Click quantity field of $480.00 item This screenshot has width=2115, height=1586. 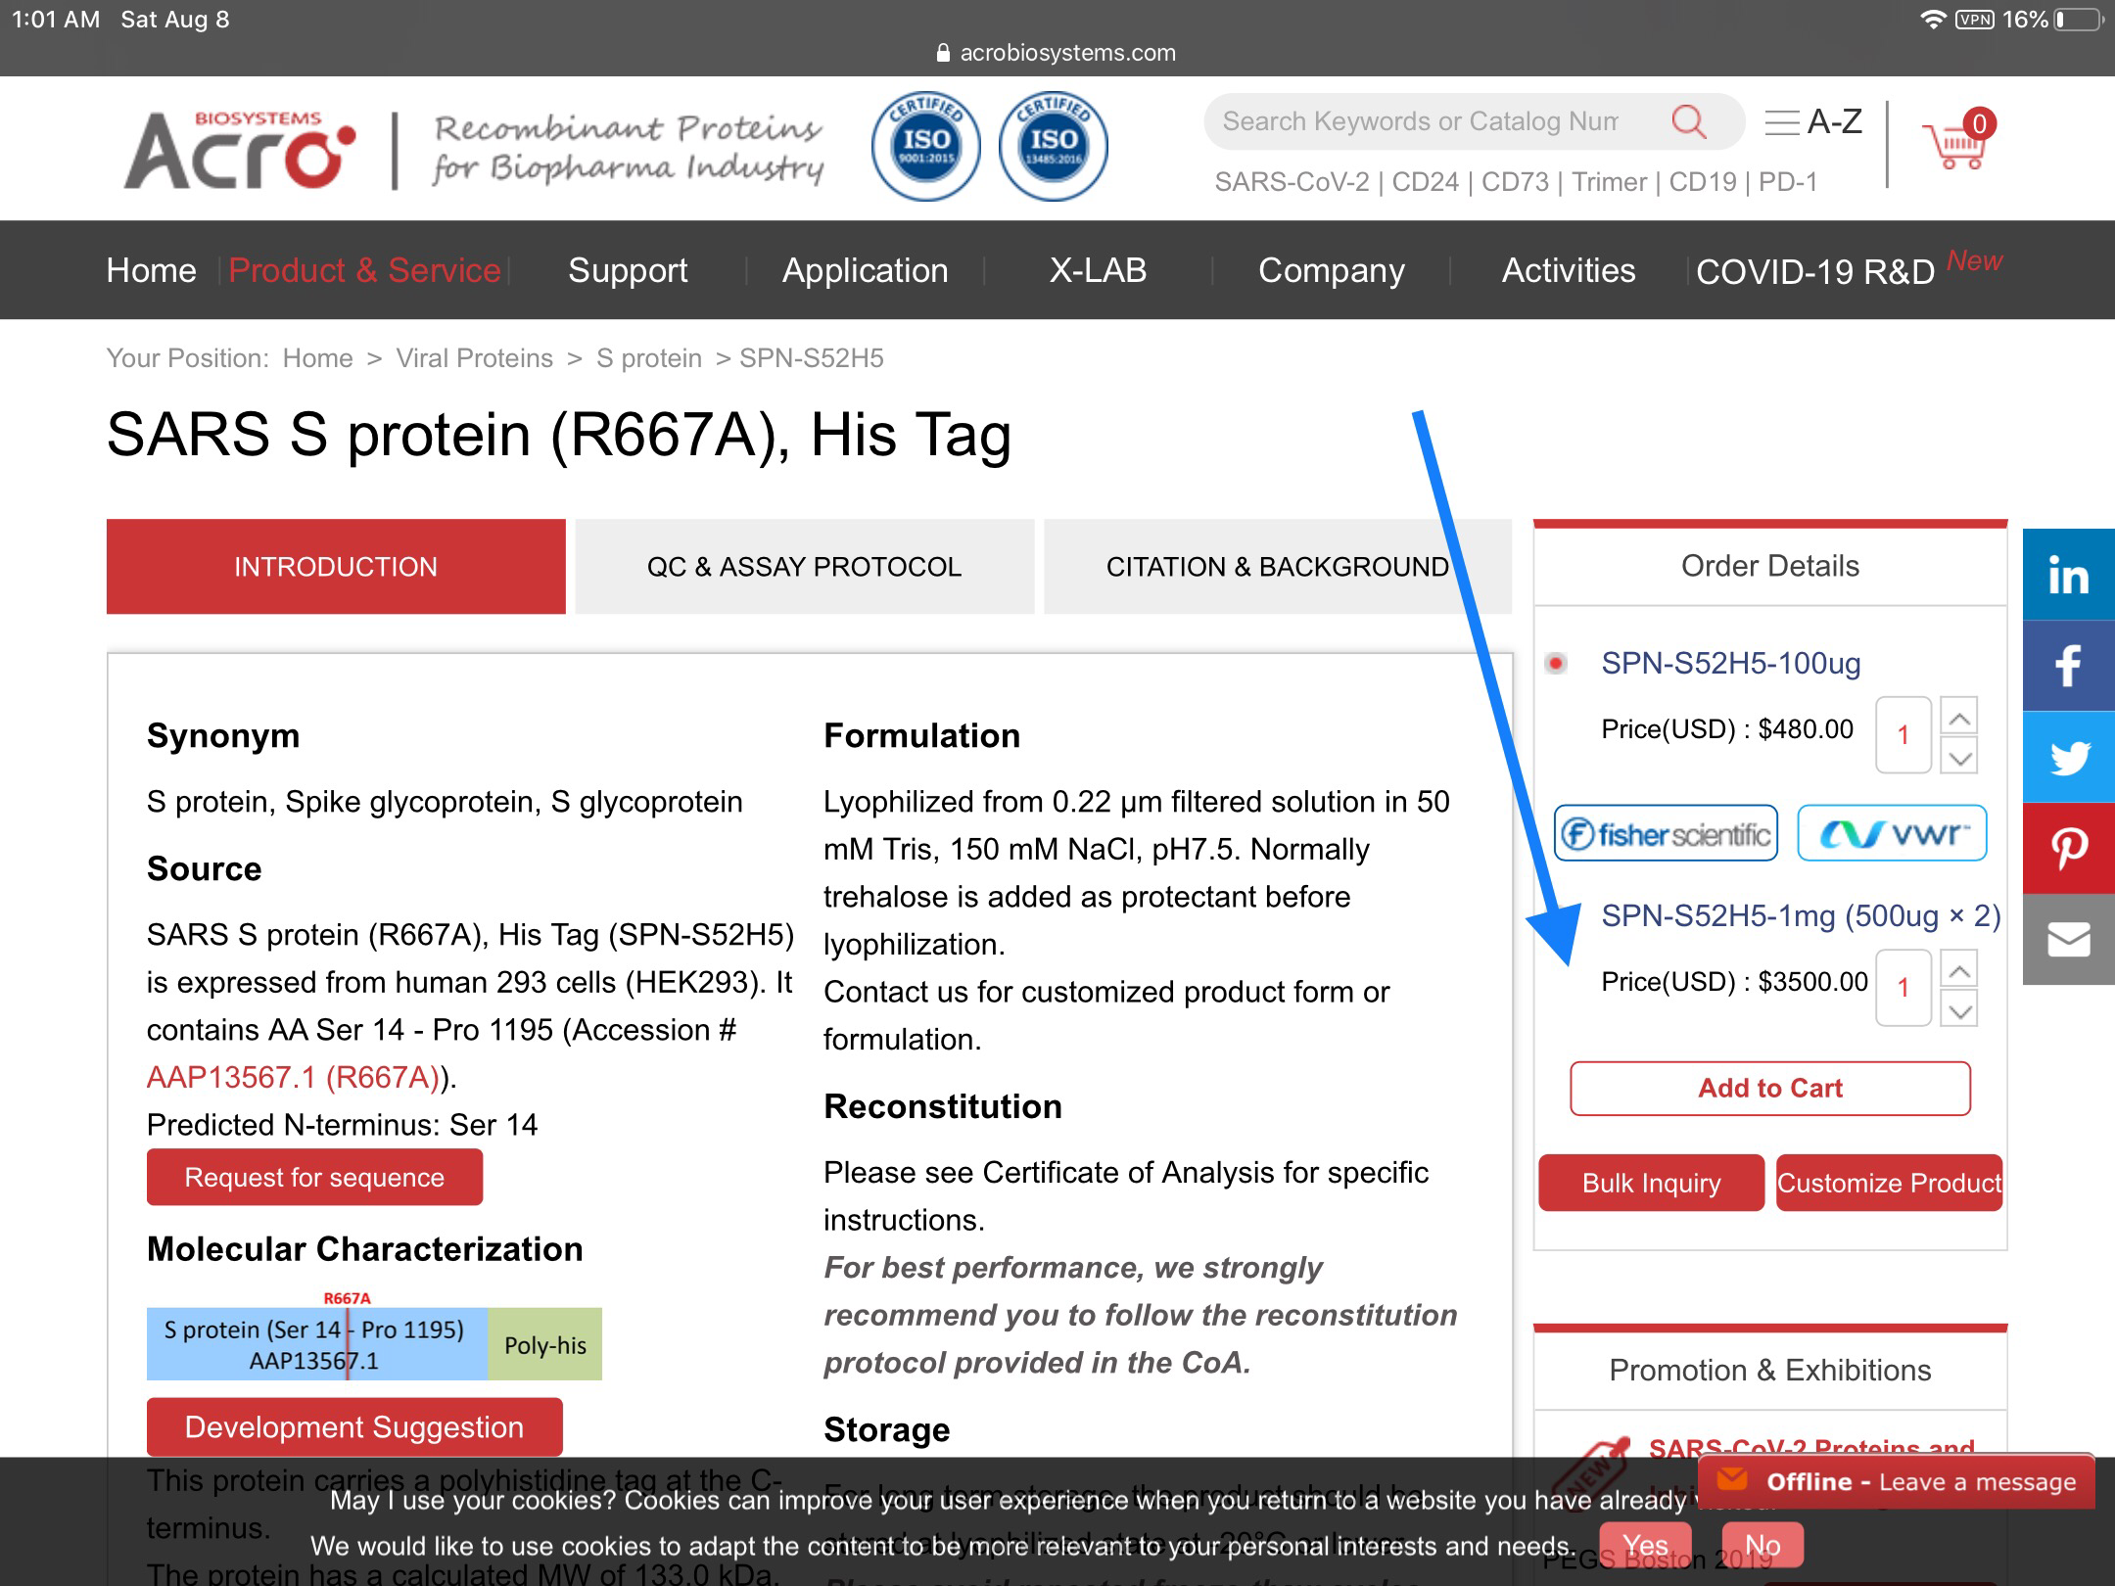1903,735
